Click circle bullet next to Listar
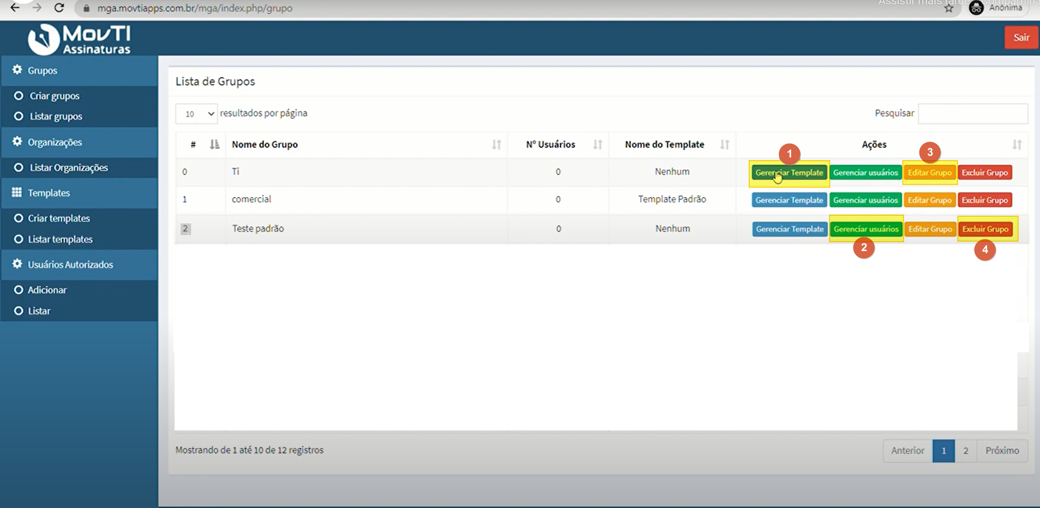This screenshot has height=508, width=1040. click(x=19, y=310)
